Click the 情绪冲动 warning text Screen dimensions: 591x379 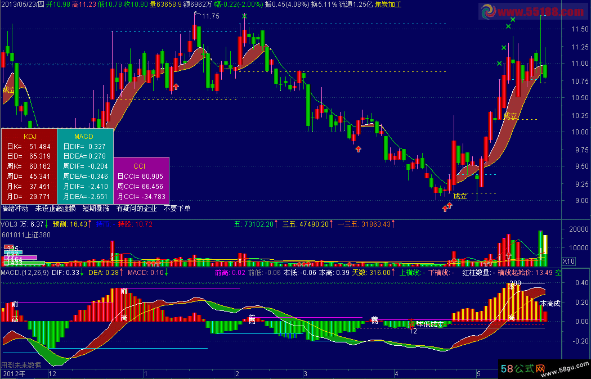[x=15, y=208]
